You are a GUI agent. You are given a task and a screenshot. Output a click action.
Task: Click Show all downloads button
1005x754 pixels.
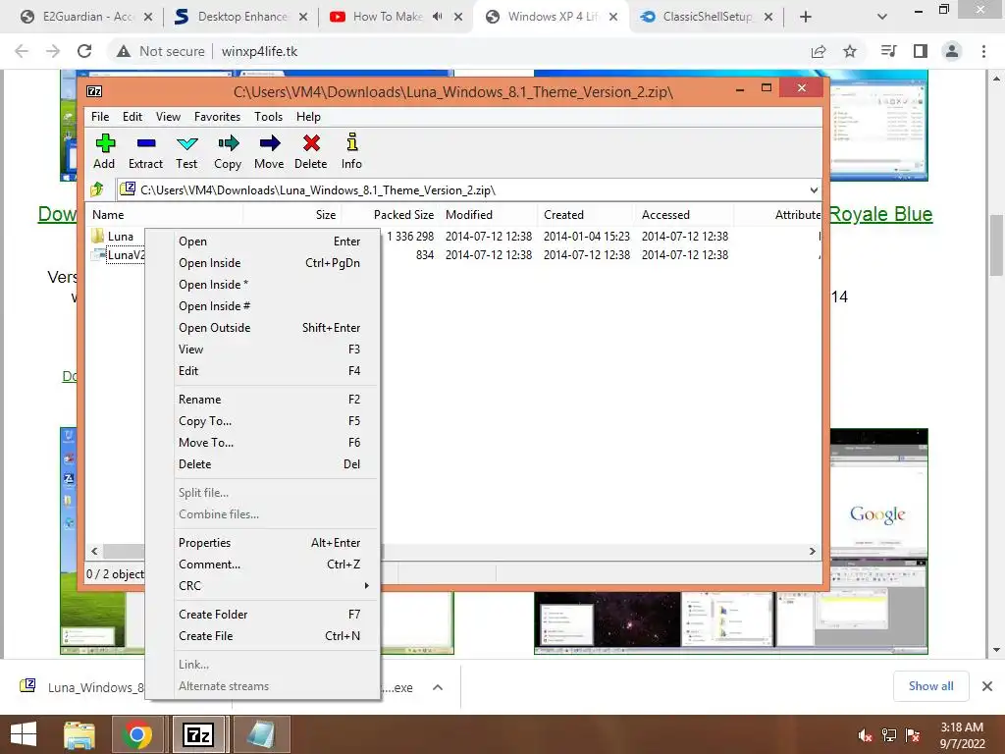click(x=930, y=686)
